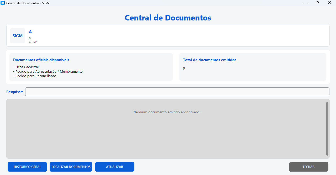The width and height of the screenshot is (336, 175).
Task: Click the app icon in title bar
Action: click(3, 3)
